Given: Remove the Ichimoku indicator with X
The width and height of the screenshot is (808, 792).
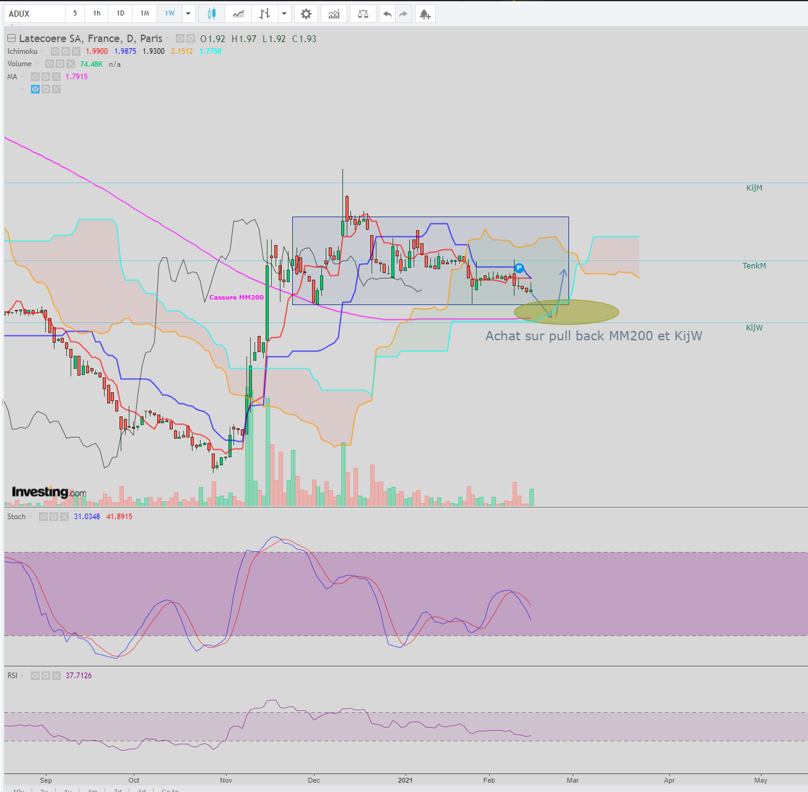Looking at the screenshot, I should [76, 51].
